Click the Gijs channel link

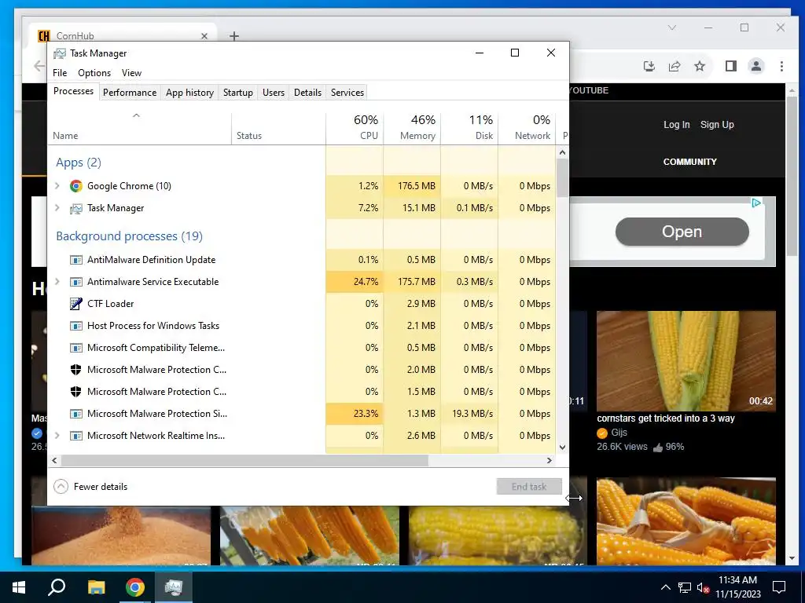(619, 433)
